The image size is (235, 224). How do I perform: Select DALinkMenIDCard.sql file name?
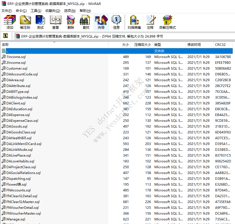click(24, 144)
